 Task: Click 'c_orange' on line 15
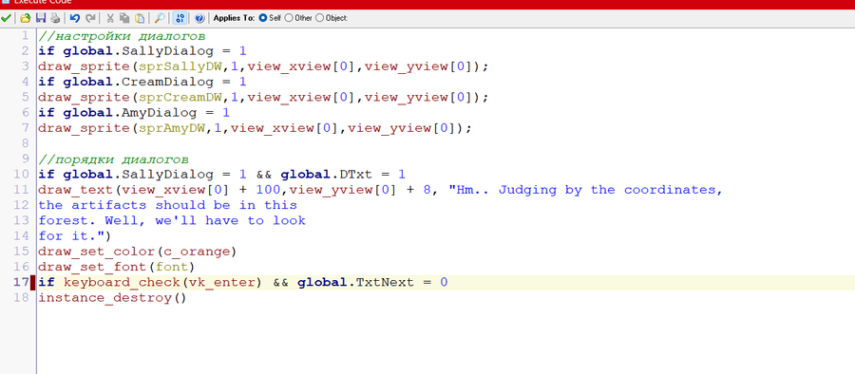pyautogui.click(x=198, y=252)
